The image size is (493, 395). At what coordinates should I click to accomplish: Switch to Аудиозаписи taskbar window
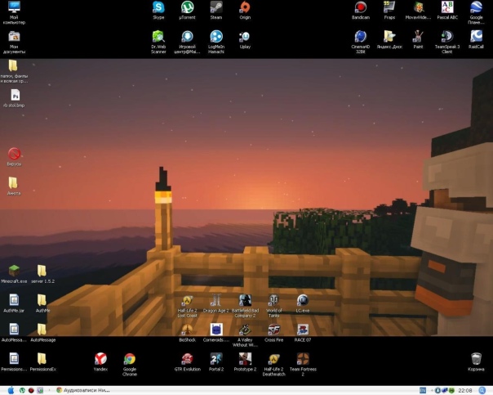[83, 390]
